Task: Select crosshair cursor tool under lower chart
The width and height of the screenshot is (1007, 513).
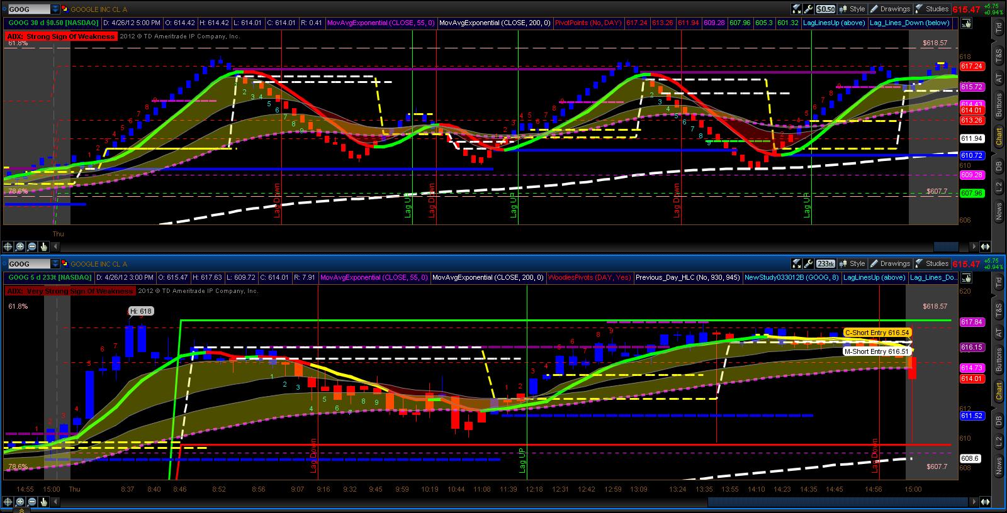Action: (8, 502)
